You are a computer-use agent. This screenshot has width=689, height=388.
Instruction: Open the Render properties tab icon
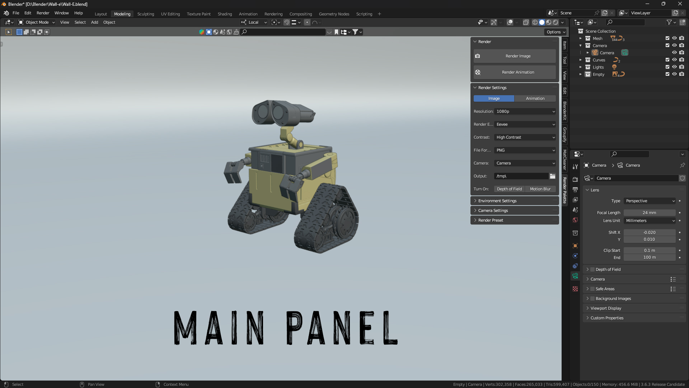point(575,180)
